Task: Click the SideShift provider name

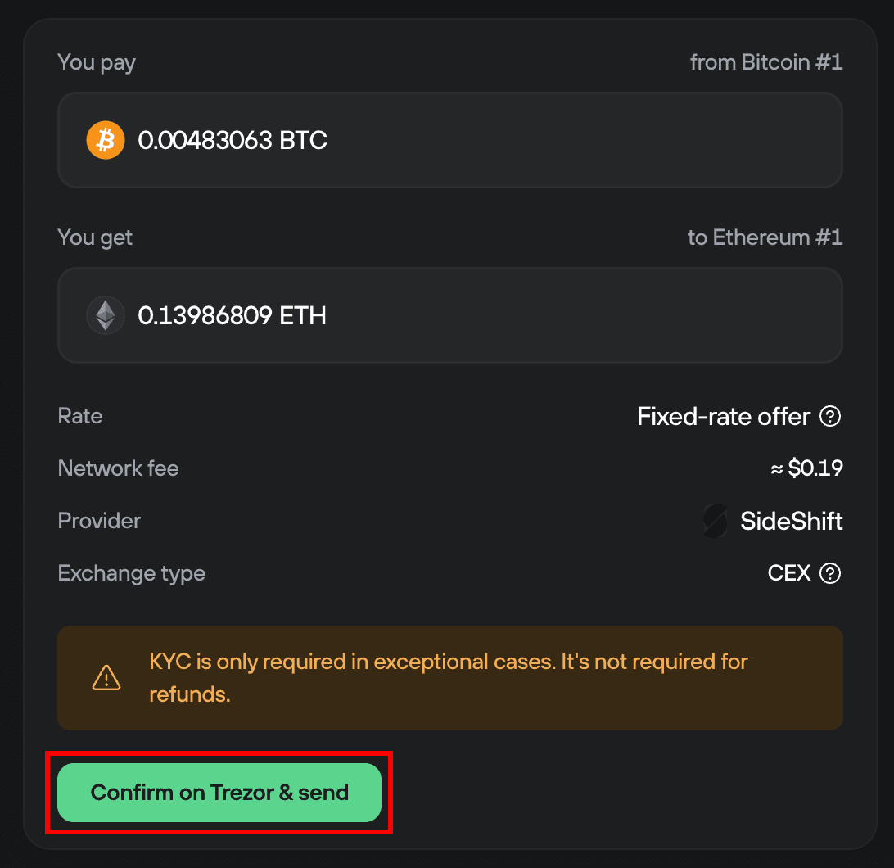Action: (791, 521)
